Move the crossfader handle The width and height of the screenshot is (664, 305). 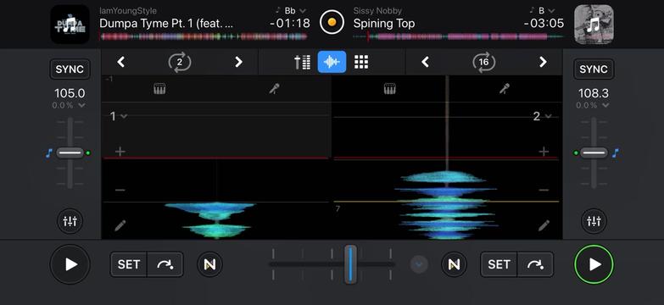tap(350, 264)
